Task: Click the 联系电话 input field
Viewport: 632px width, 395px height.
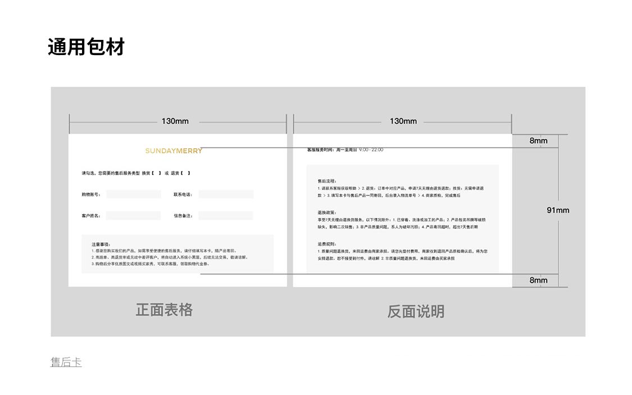Action: point(226,194)
